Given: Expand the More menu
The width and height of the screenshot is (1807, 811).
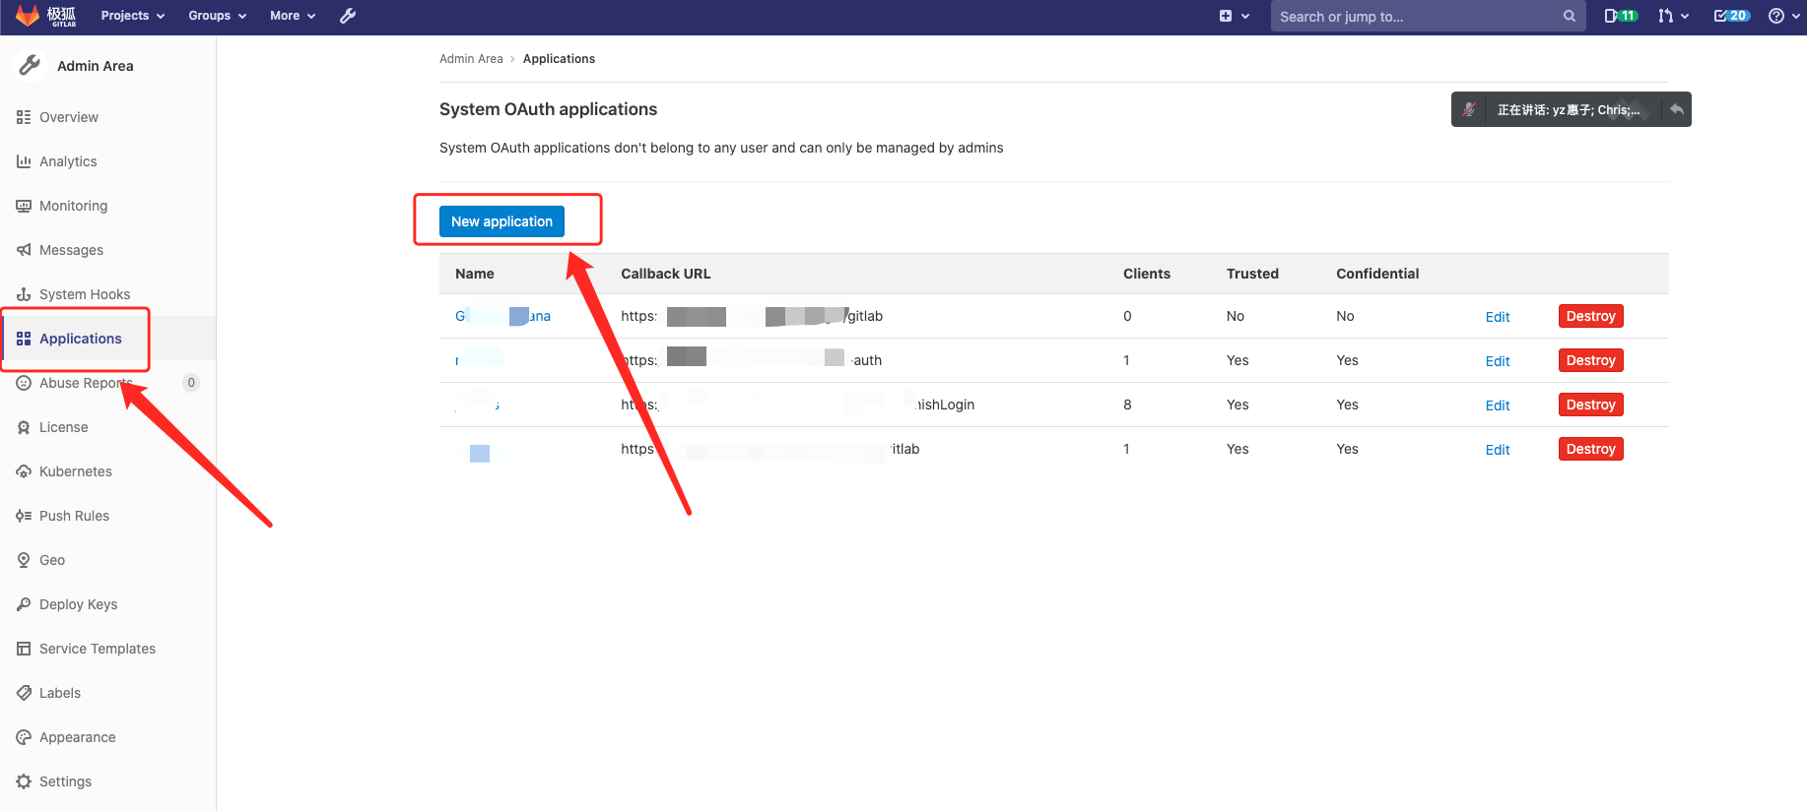Looking at the screenshot, I should pyautogui.click(x=293, y=16).
